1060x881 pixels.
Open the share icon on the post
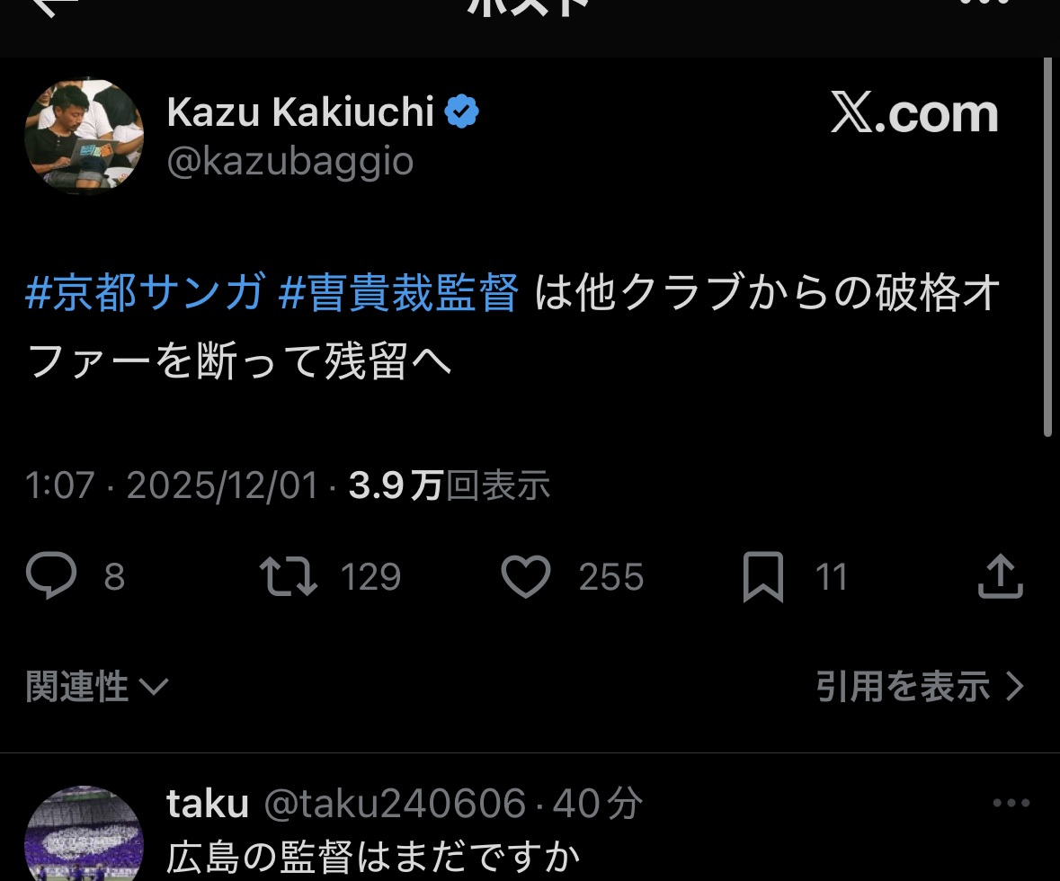(x=1001, y=576)
